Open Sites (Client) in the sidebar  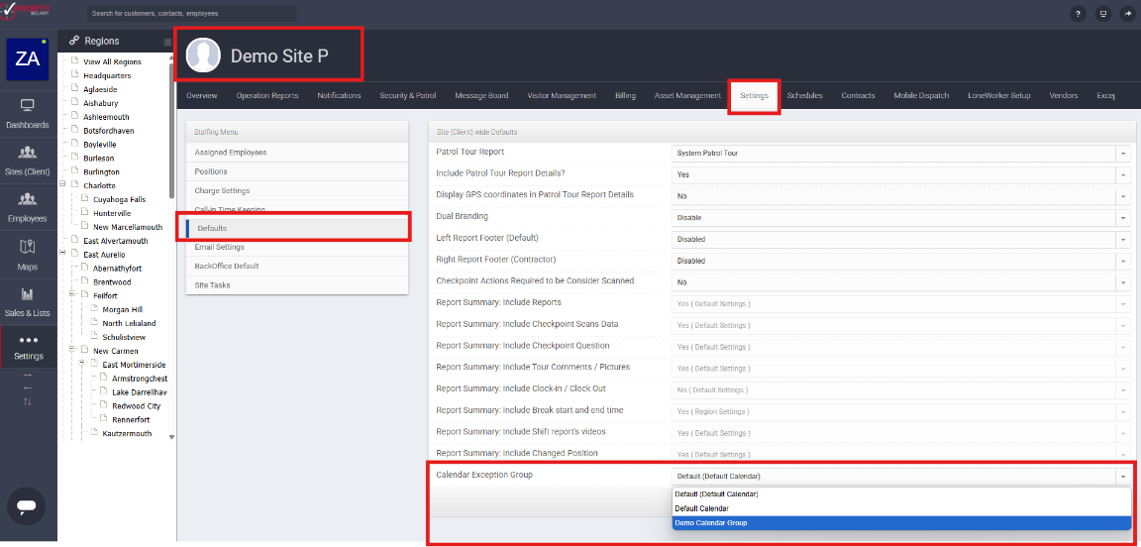(28, 161)
